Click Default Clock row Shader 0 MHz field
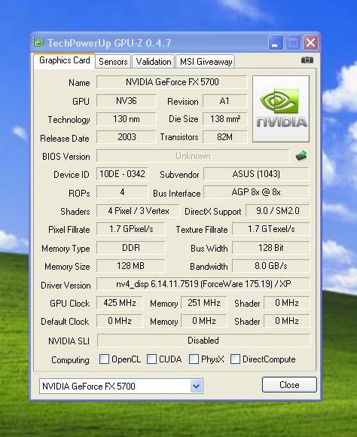 (x=287, y=321)
